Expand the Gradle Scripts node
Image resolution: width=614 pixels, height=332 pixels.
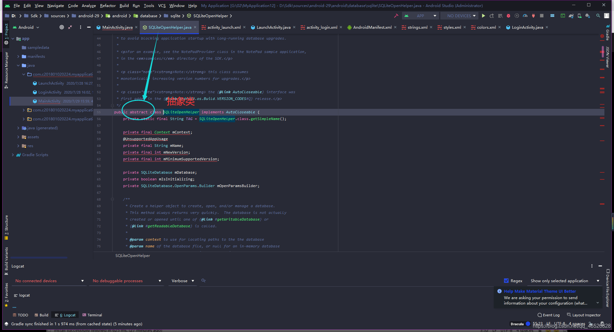(x=13, y=155)
